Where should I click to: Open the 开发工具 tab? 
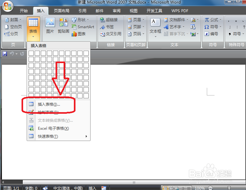click(154, 11)
